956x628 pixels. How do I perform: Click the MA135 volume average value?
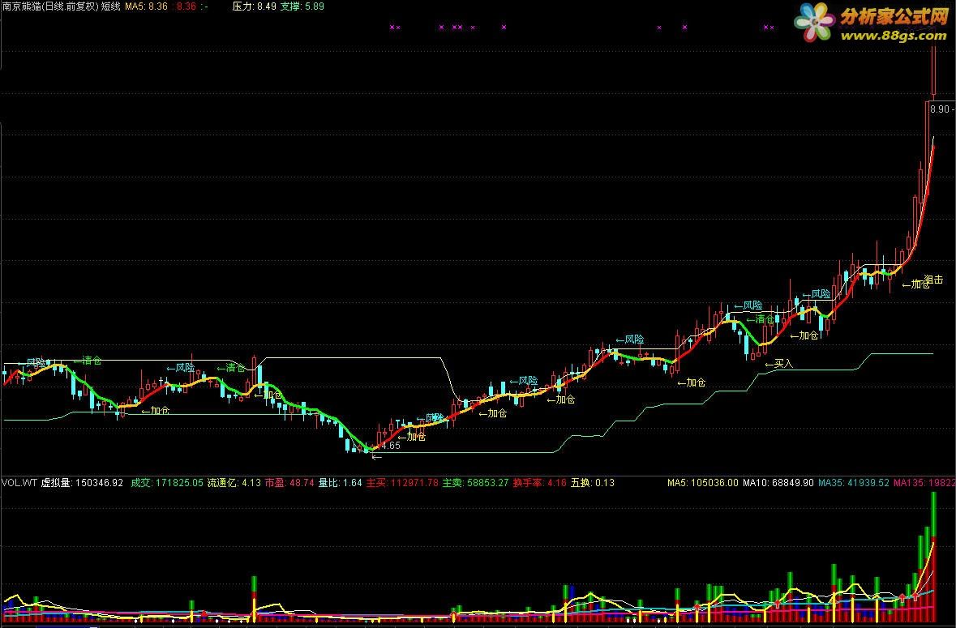(x=924, y=482)
